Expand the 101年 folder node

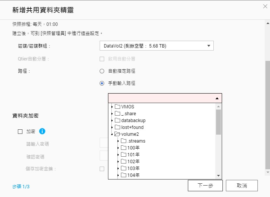coord(118,155)
